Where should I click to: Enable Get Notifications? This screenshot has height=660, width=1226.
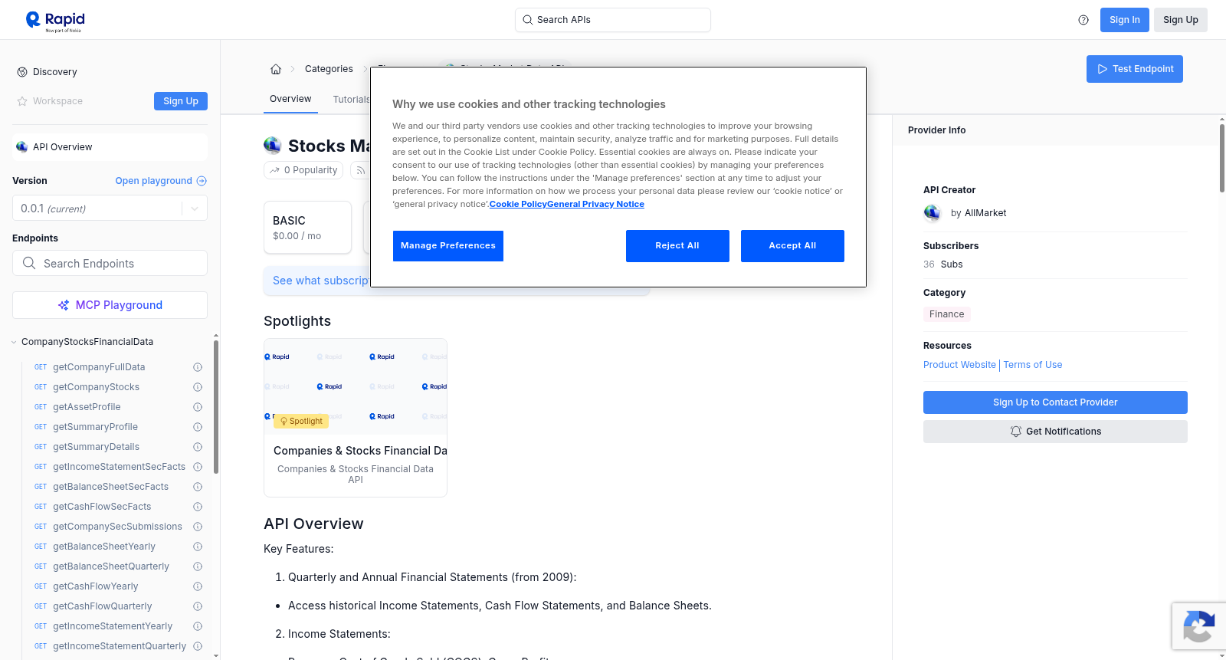[x=1055, y=432]
